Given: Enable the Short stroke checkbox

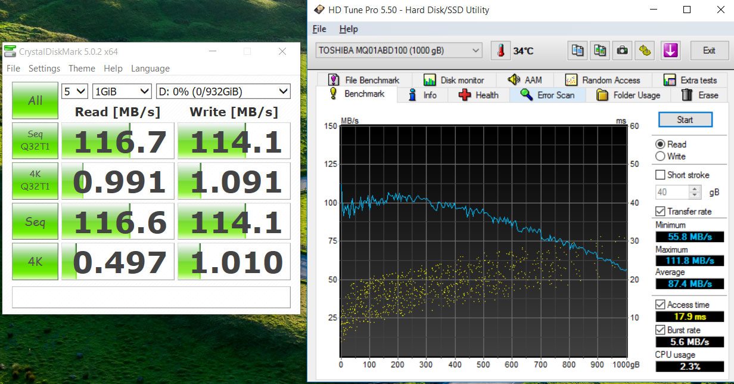Looking at the screenshot, I should pos(660,175).
